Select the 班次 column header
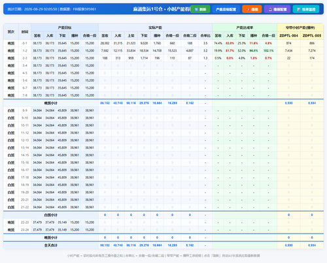This screenshot has height=263, width=327. [11, 31]
